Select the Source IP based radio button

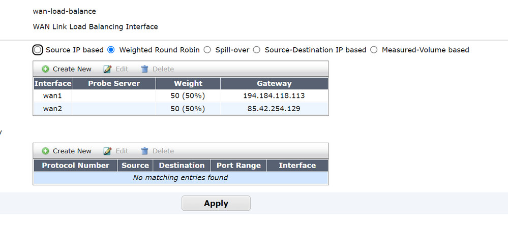pos(37,50)
